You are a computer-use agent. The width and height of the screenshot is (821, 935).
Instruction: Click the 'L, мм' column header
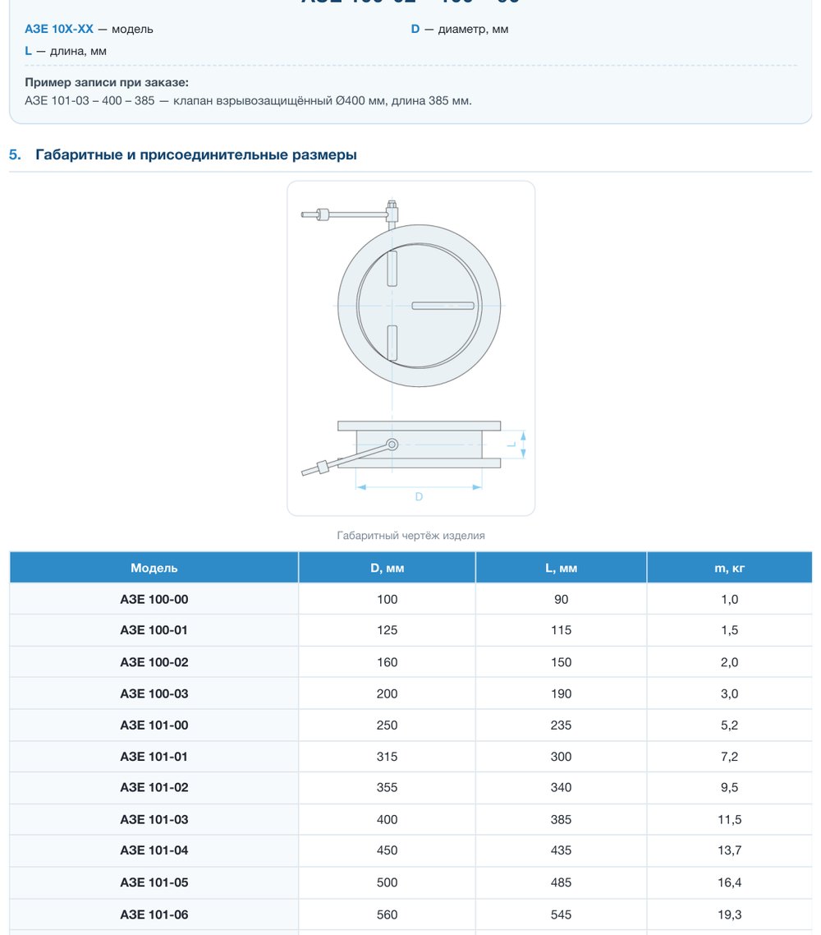[x=562, y=568]
